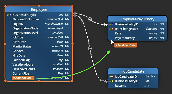Click the EmployeePayHistory BusinessEntityID key icon
Viewport: 172px width, 94px height.
coord(111,24)
